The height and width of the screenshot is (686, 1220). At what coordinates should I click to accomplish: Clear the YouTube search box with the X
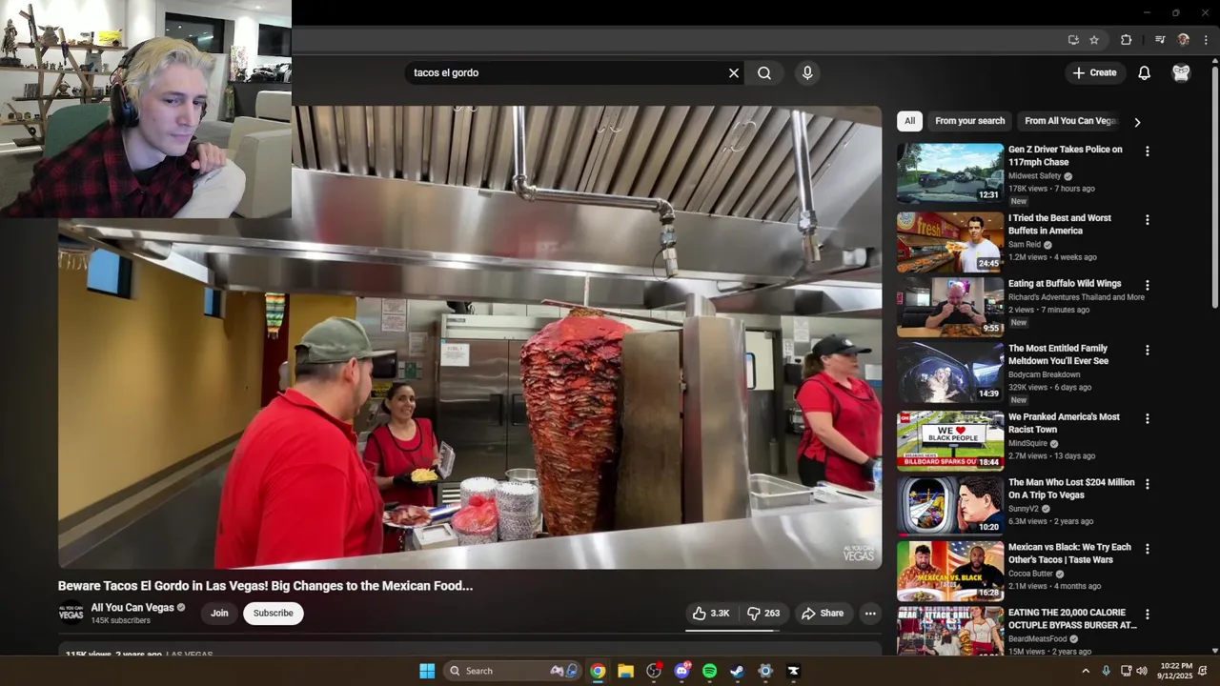(734, 73)
